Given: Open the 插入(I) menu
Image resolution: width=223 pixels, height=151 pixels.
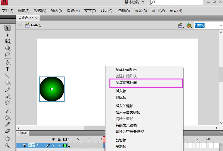Looking at the screenshot, I should pyautogui.click(x=56, y=11).
